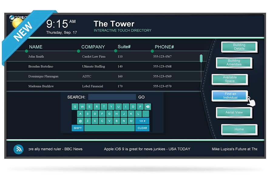Tap the H key
Image resolution: width=270 pixels, height=183 pixels.
(x=116, y=114)
